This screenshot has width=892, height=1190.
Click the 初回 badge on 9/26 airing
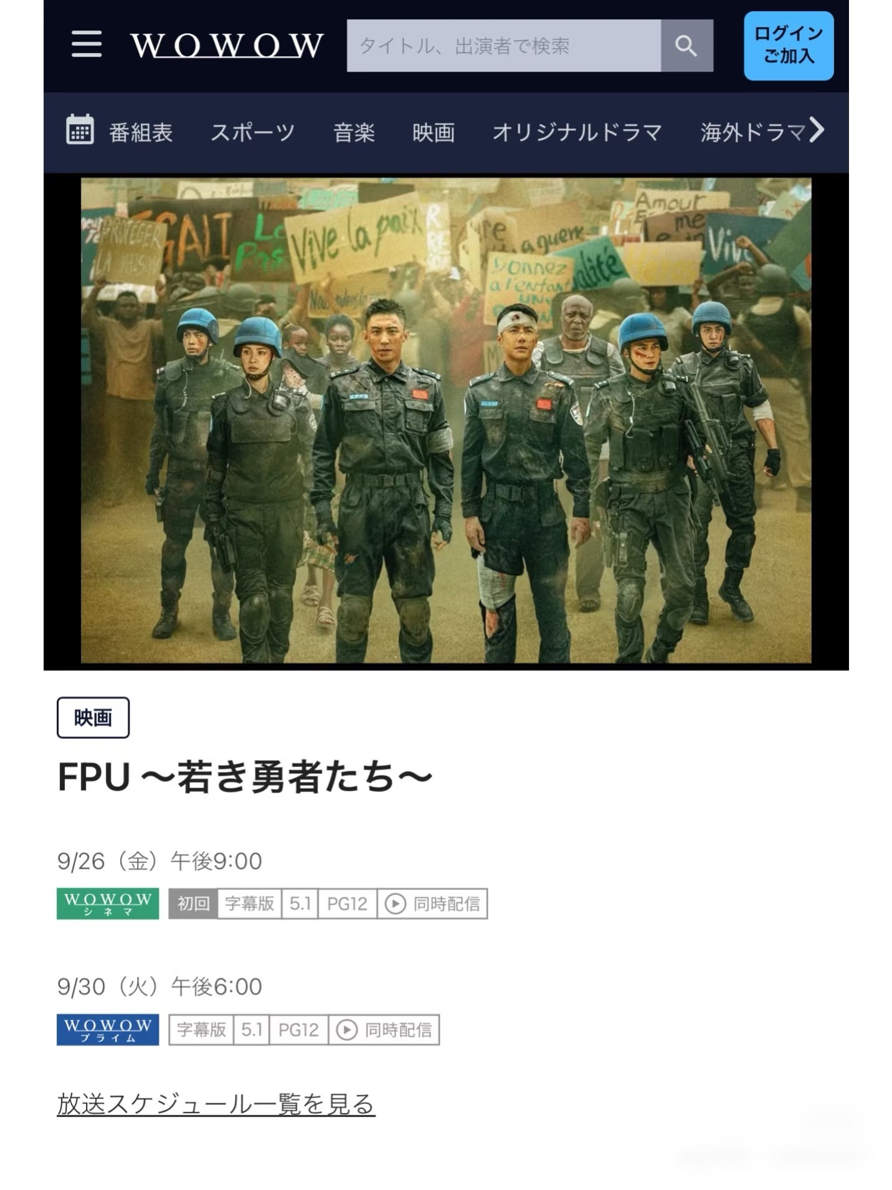(193, 903)
